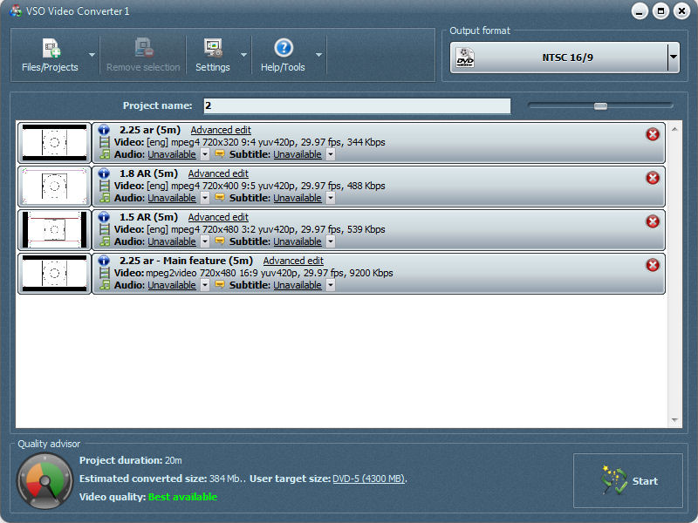Viewport: 698px width, 523px height.
Task: Select the 1.5 AR (5m) video thumbnail
Action: tap(54, 230)
